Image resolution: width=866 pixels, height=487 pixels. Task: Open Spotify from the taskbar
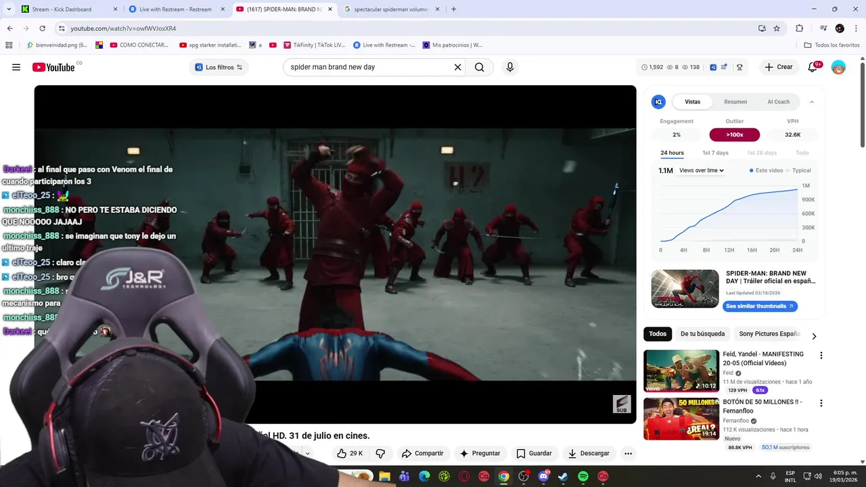(x=583, y=476)
